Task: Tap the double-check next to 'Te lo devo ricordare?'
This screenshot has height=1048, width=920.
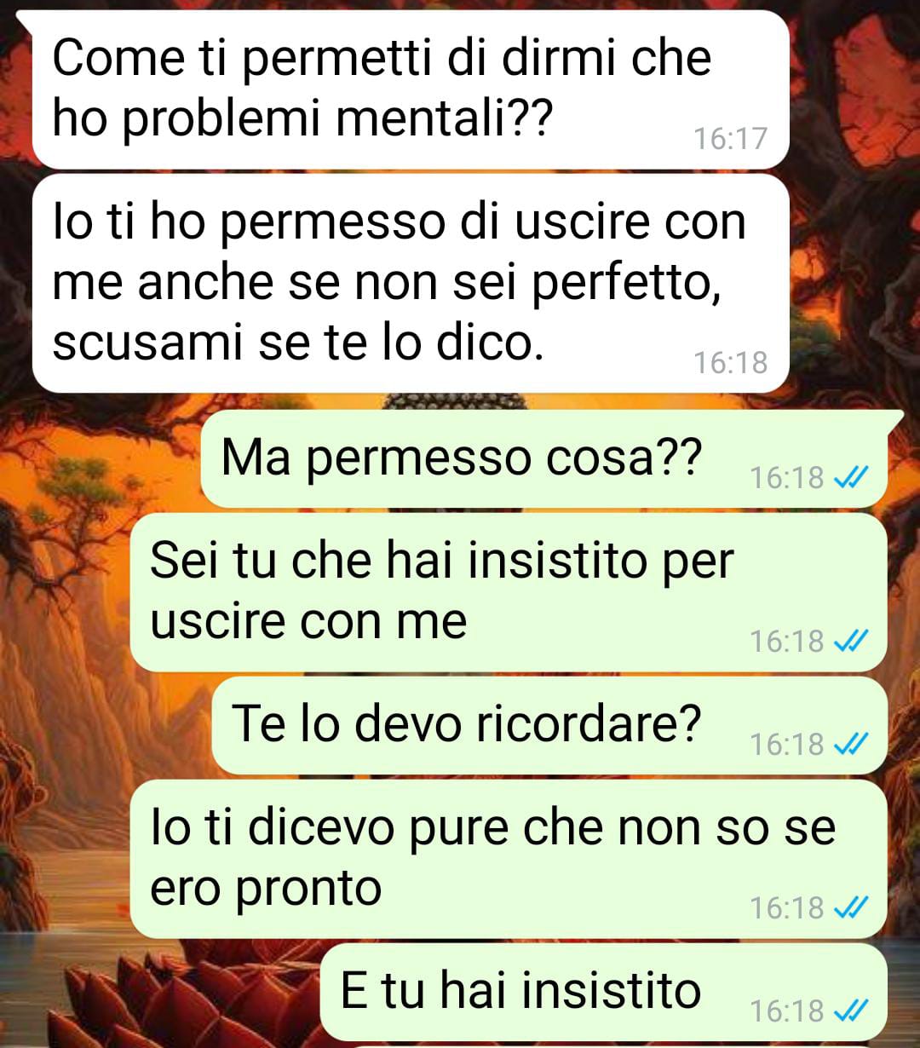Action: coord(850,745)
